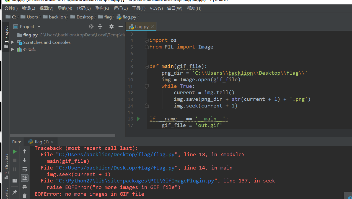
Task: Expand the 外部库 node
Action: (12, 49)
